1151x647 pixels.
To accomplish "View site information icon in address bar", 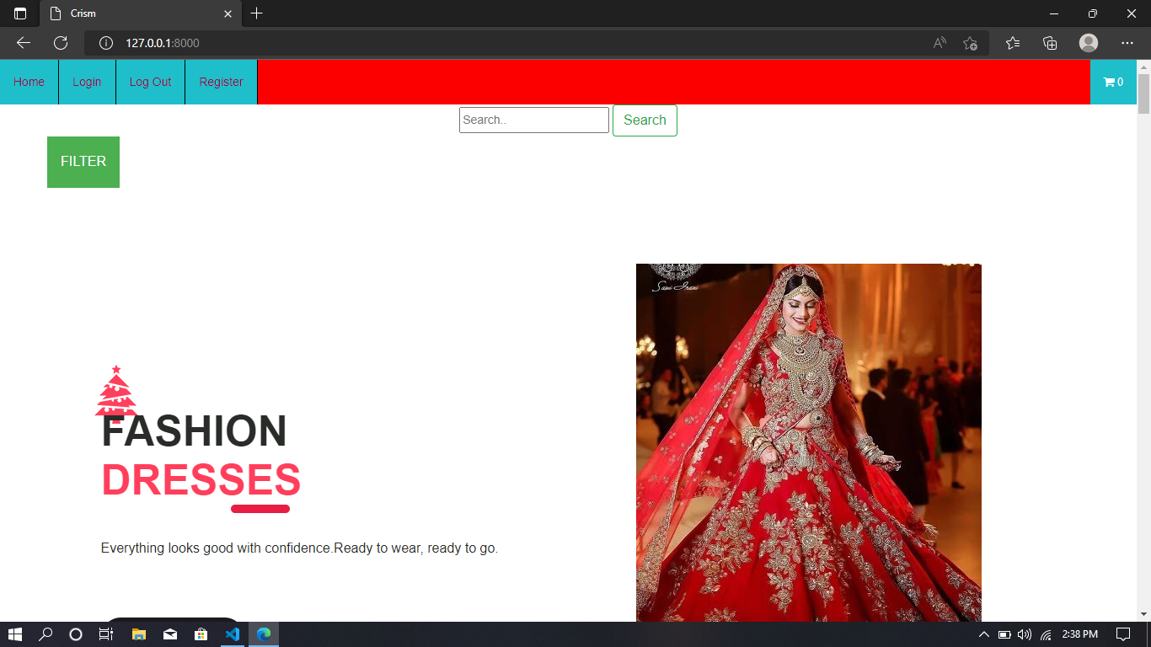I will pyautogui.click(x=106, y=43).
